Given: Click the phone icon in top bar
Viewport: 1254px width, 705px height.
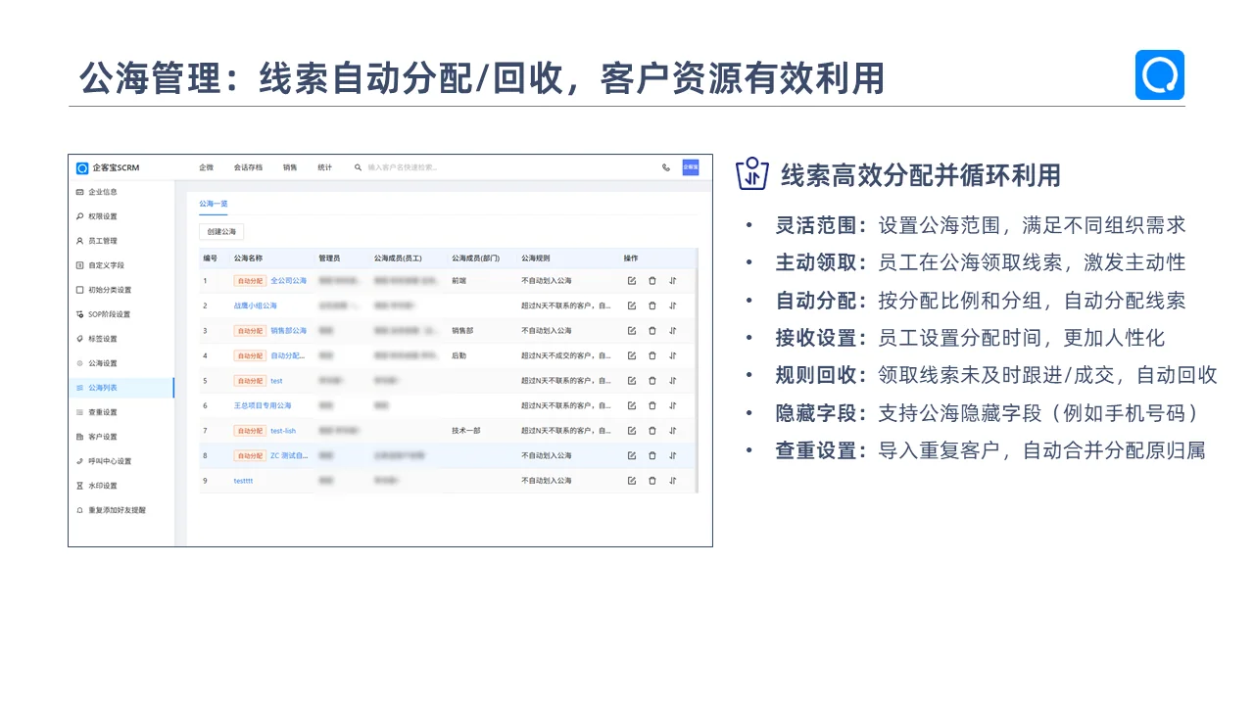Looking at the screenshot, I should (666, 167).
